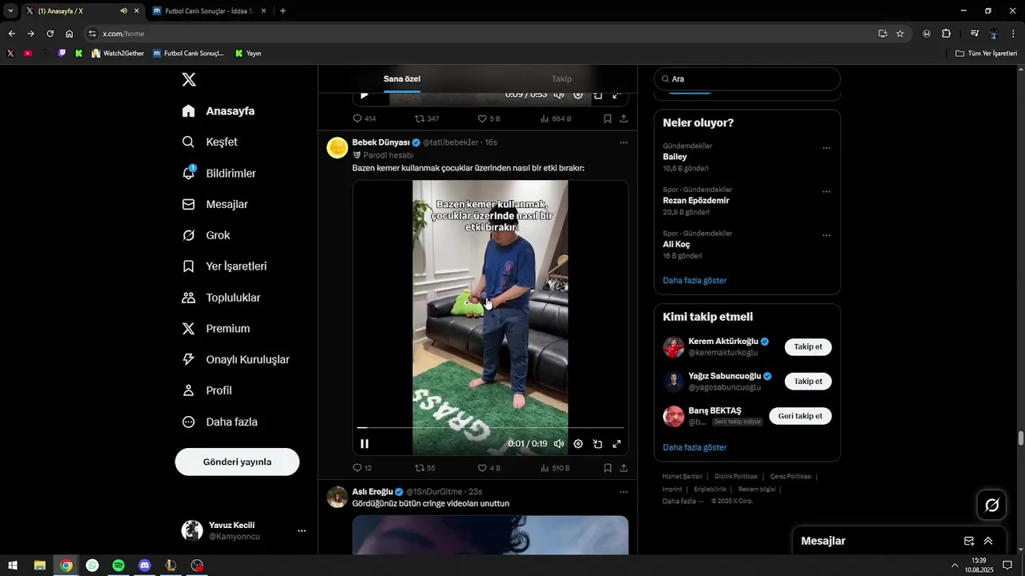Image resolution: width=1025 pixels, height=576 pixels.
Task: Open Premium in sidebar
Action: (215, 329)
